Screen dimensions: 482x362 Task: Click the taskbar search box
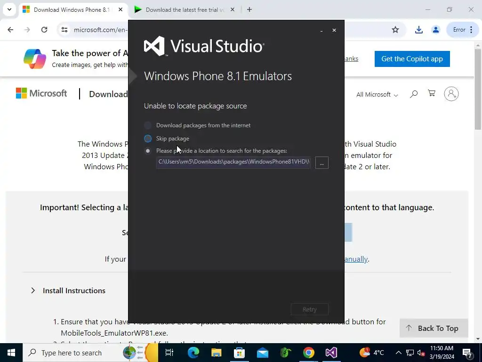pos(90,353)
